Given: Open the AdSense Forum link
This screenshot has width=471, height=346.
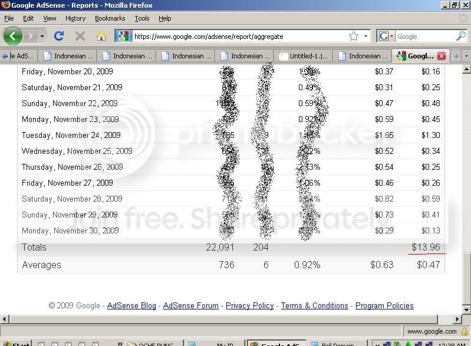Looking at the screenshot, I should pos(191,305).
